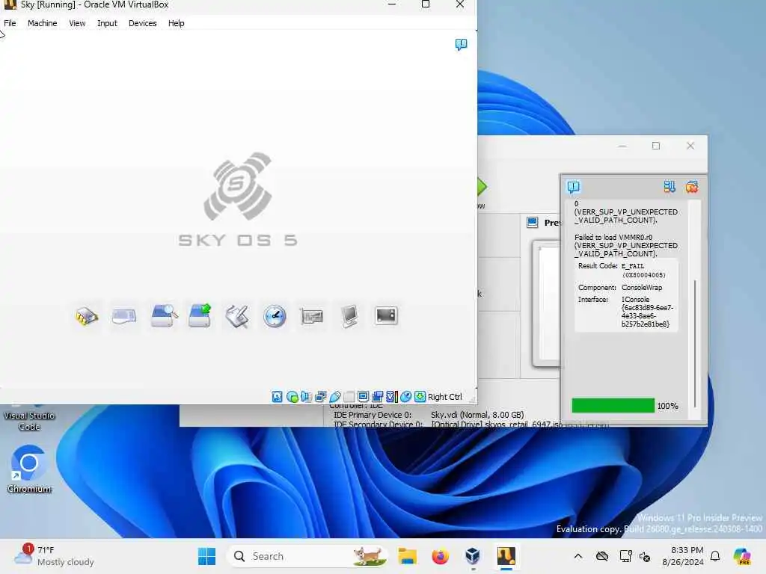The image size is (766, 574).
Task: Expand the system tray hidden icons chevron
Action: click(x=578, y=556)
